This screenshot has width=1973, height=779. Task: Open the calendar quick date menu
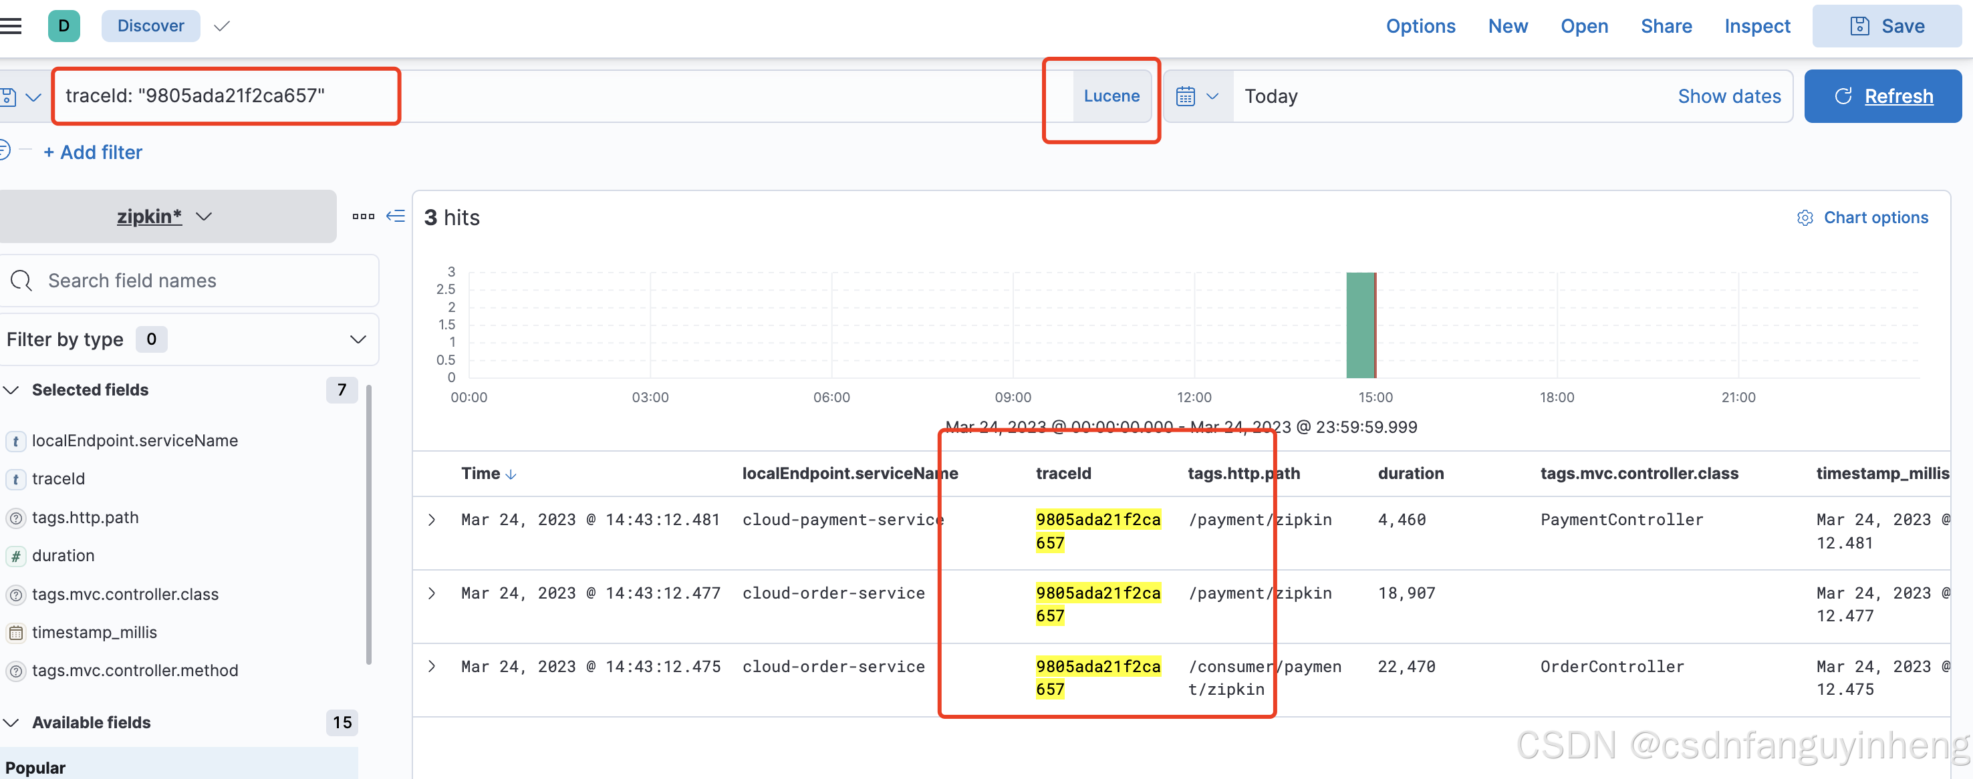click(x=1197, y=96)
